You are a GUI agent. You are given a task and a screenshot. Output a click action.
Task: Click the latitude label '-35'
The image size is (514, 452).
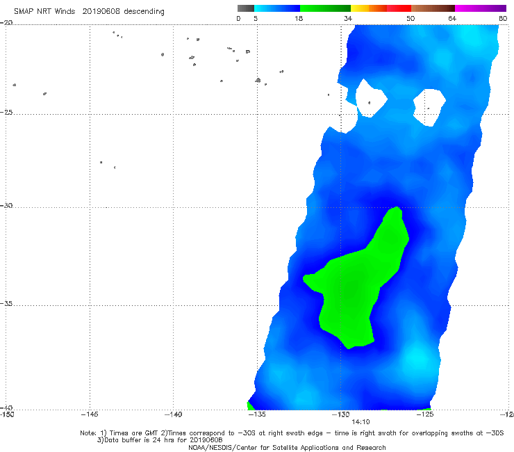pos(6,303)
